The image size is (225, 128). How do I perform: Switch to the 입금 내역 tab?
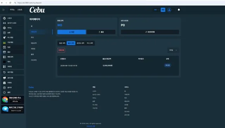point(62,43)
